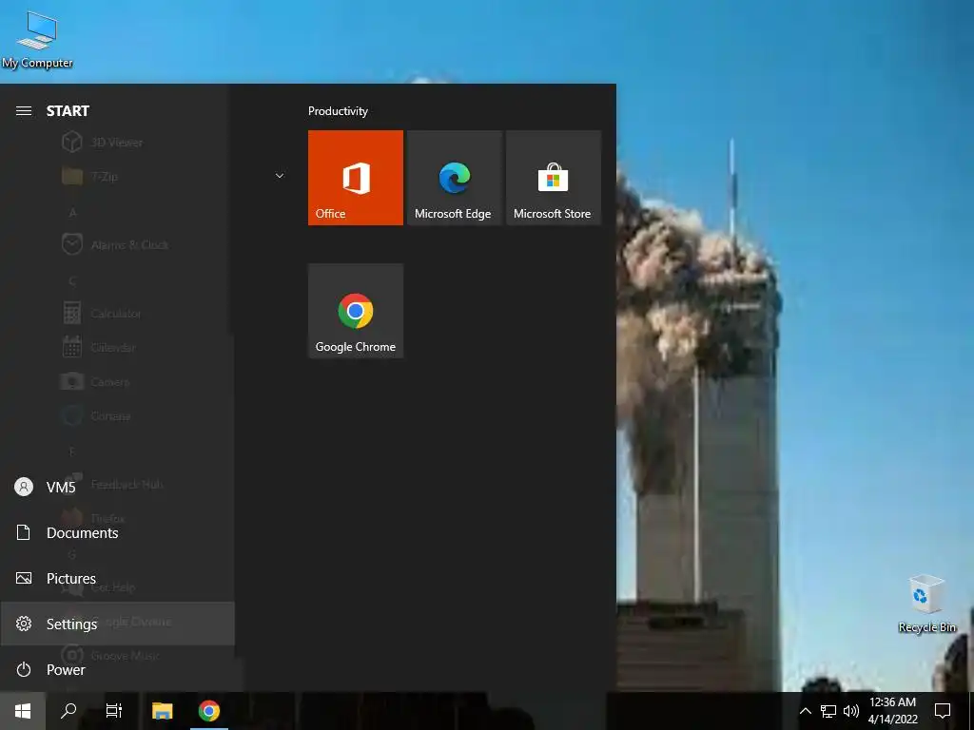The height and width of the screenshot is (730, 974).
Task: Switch to Chrome on the taskbar
Action: 208,711
